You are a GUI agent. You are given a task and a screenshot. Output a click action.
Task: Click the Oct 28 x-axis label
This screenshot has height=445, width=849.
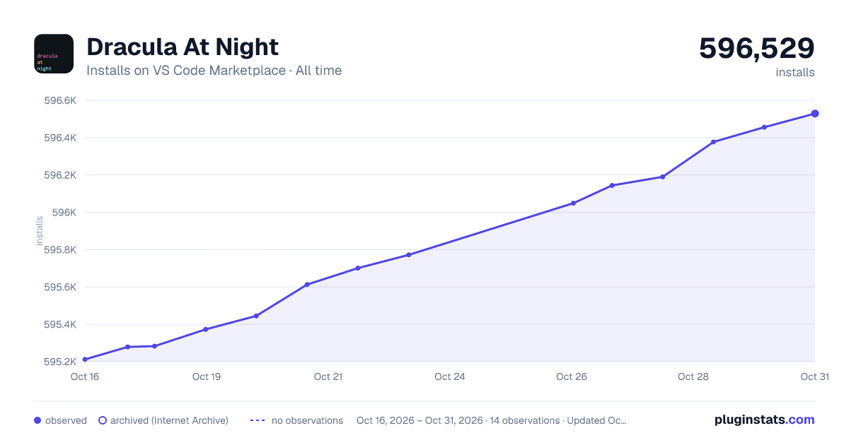[693, 376]
